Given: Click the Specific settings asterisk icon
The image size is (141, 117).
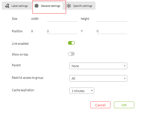Looking at the screenshot, I should pos(69,6).
